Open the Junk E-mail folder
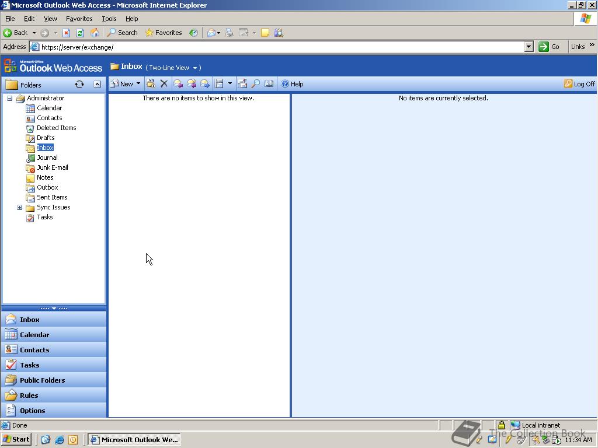 tap(52, 167)
